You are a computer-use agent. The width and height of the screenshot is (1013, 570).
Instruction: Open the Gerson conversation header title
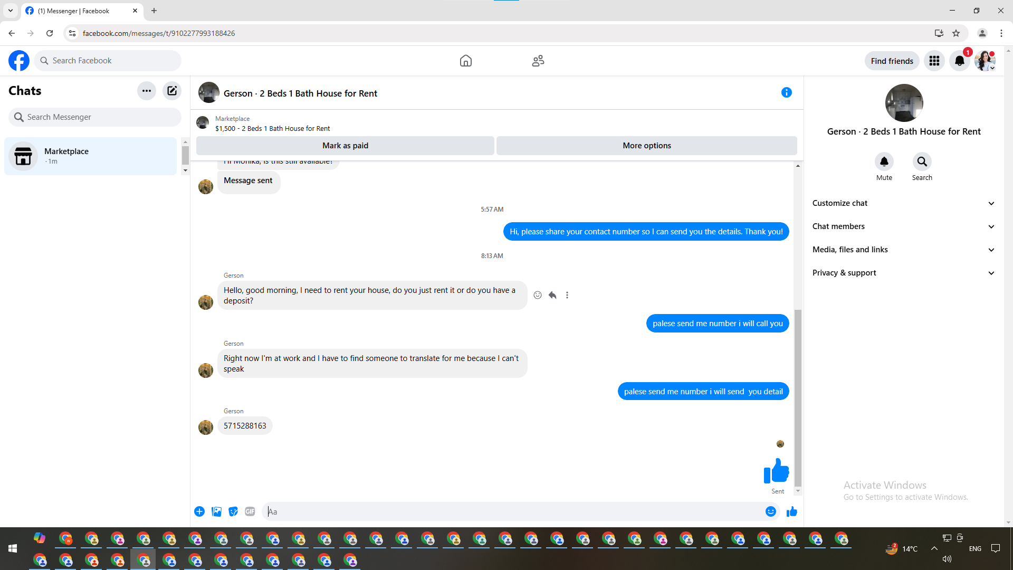tap(300, 93)
